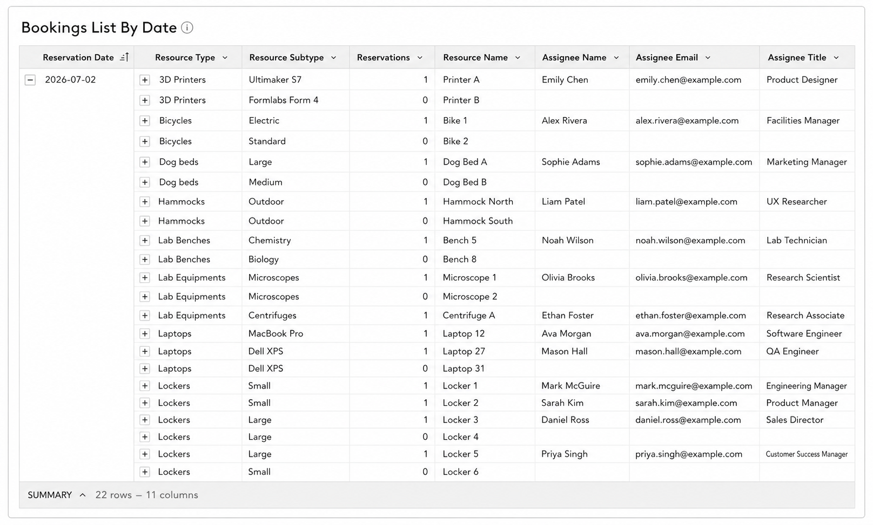
Task: Open Assignee Name column dropdown
Action: coord(616,58)
